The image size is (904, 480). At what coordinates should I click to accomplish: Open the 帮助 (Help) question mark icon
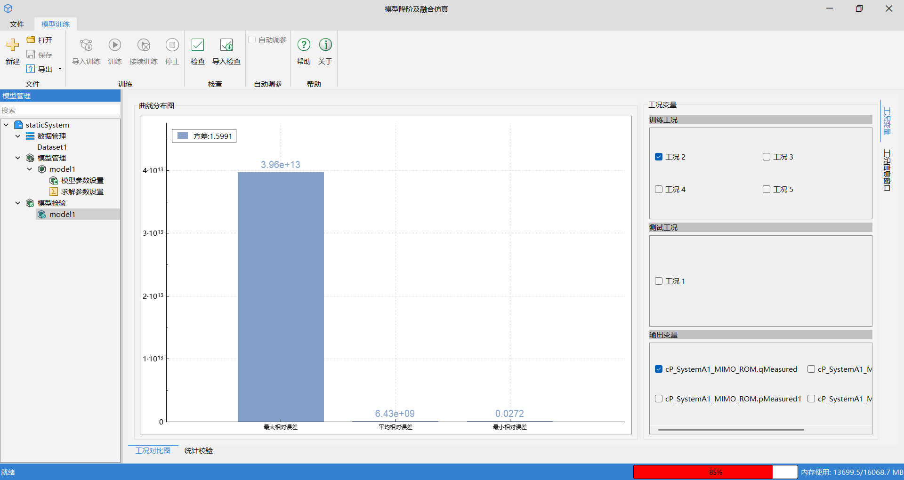(304, 45)
